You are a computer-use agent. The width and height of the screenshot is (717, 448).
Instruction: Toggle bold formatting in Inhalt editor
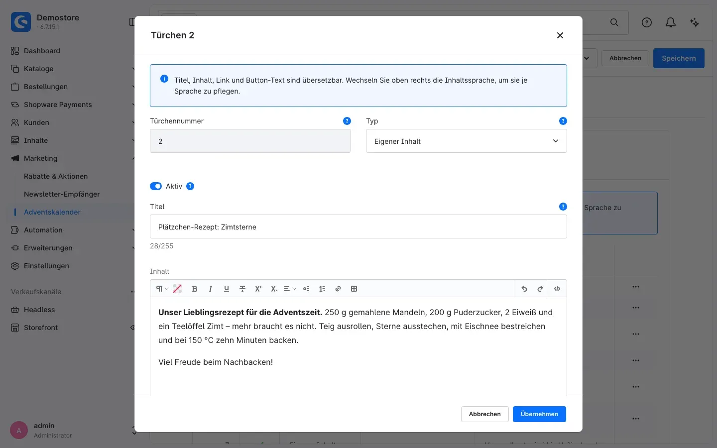point(195,289)
